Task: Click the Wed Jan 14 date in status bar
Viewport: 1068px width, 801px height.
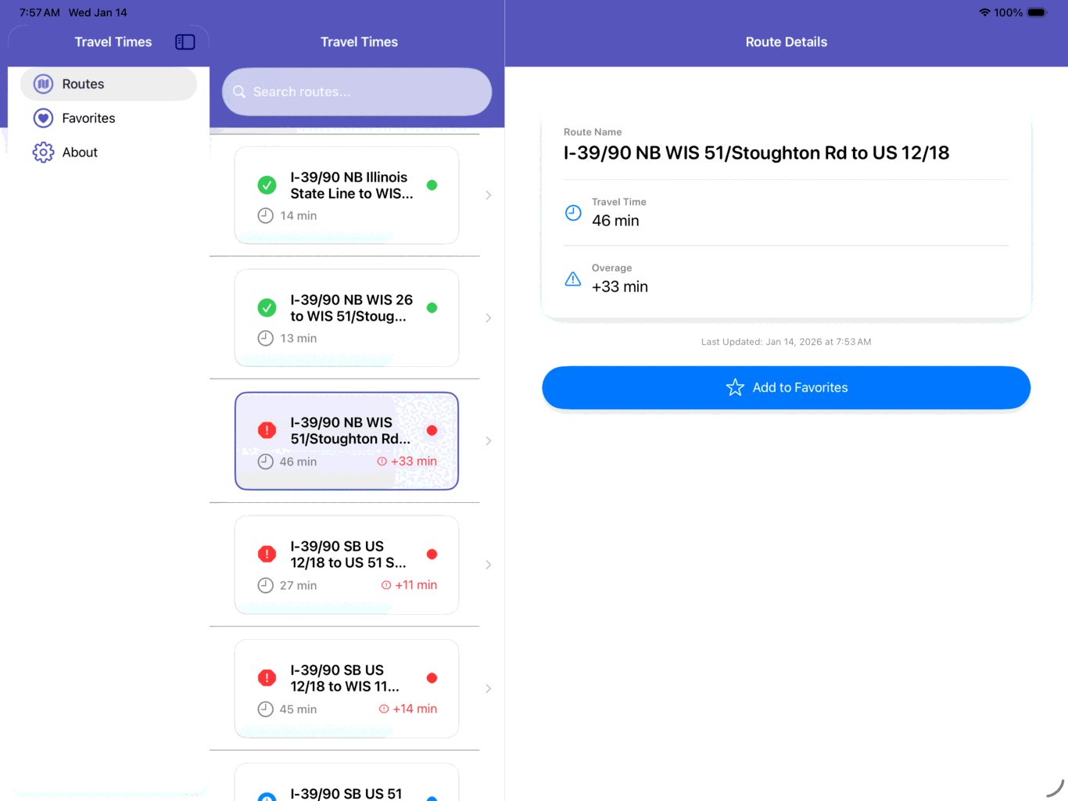Action: pyautogui.click(x=98, y=13)
